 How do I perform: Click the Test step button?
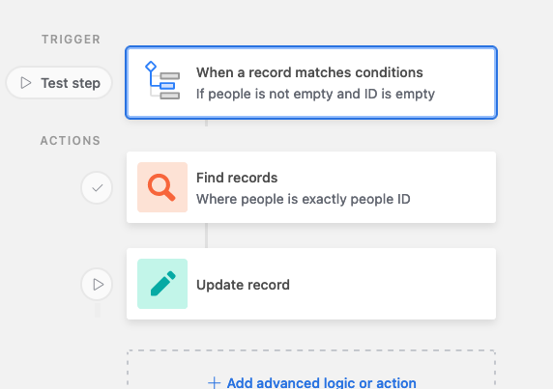59,83
